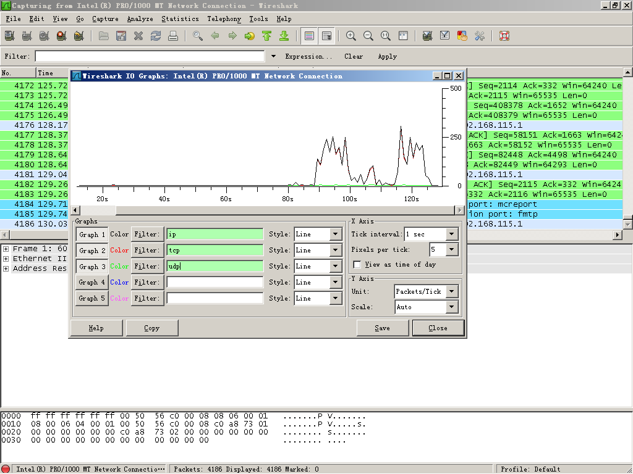Stop the running live capture icon
This screenshot has width=633, height=474.
pos(62,36)
